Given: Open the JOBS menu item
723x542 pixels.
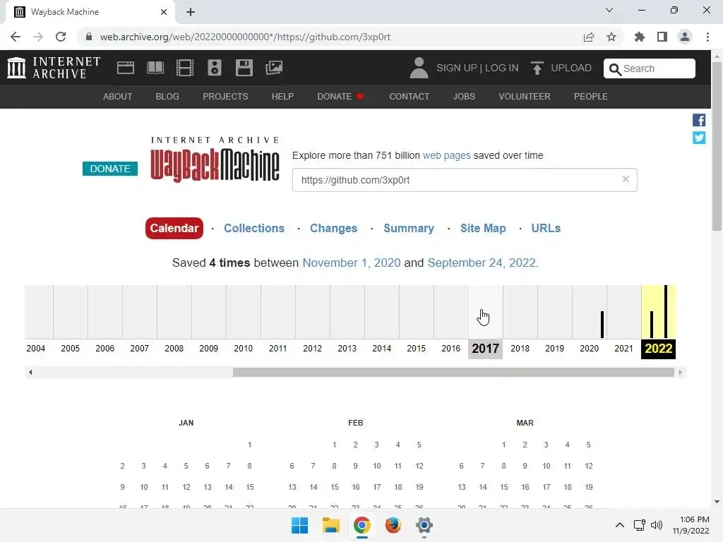Looking at the screenshot, I should click(464, 96).
